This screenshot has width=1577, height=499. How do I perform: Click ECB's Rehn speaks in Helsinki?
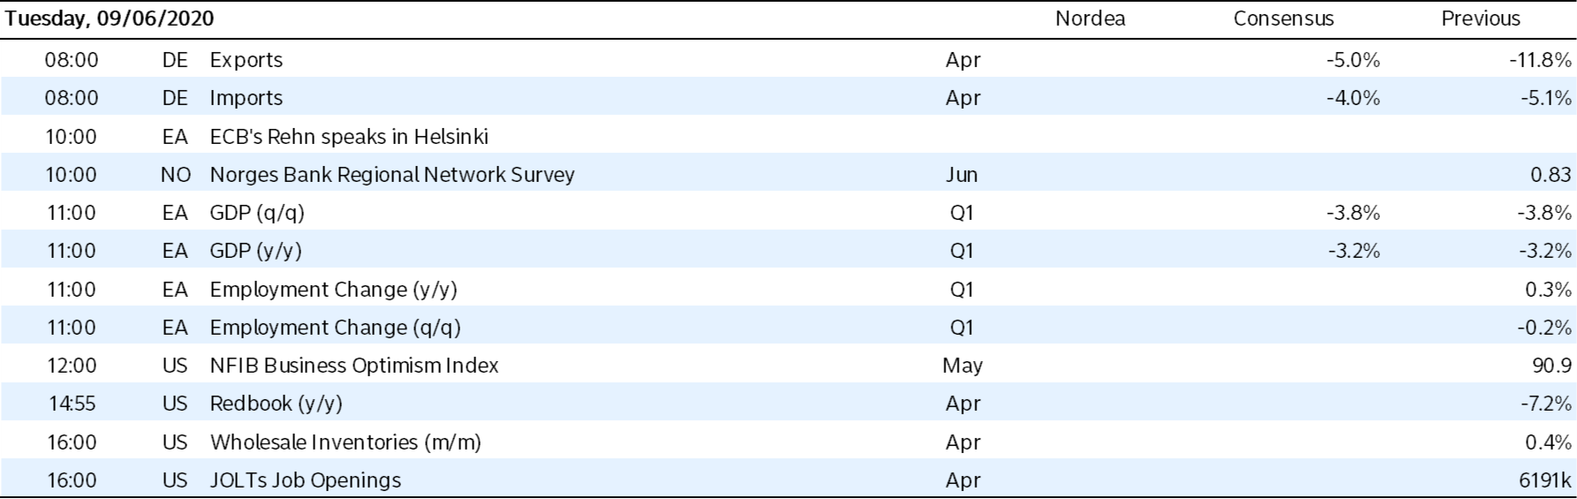tap(348, 137)
